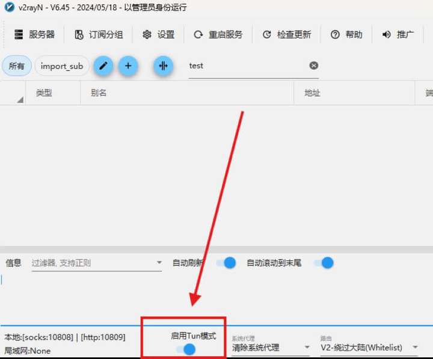This screenshot has width=433, height=359.
Task: Select the 所有 all-groups tab
Action: click(x=17, y=66)
